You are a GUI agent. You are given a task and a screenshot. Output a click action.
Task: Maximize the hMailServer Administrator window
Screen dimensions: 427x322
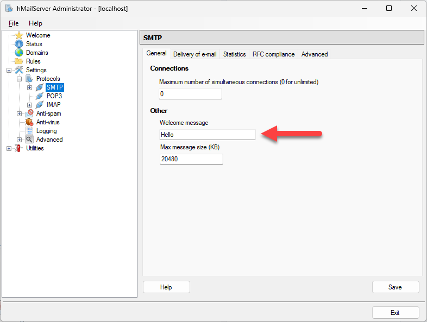[389, 9]
